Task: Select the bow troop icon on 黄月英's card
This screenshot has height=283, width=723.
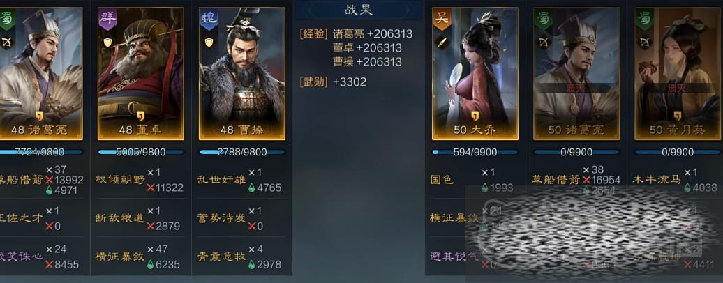Action: (x=644, y=43)
